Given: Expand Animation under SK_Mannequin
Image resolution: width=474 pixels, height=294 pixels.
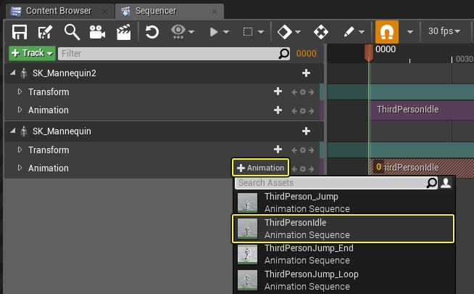Looking at the screenshot, I should click(20, 168).
